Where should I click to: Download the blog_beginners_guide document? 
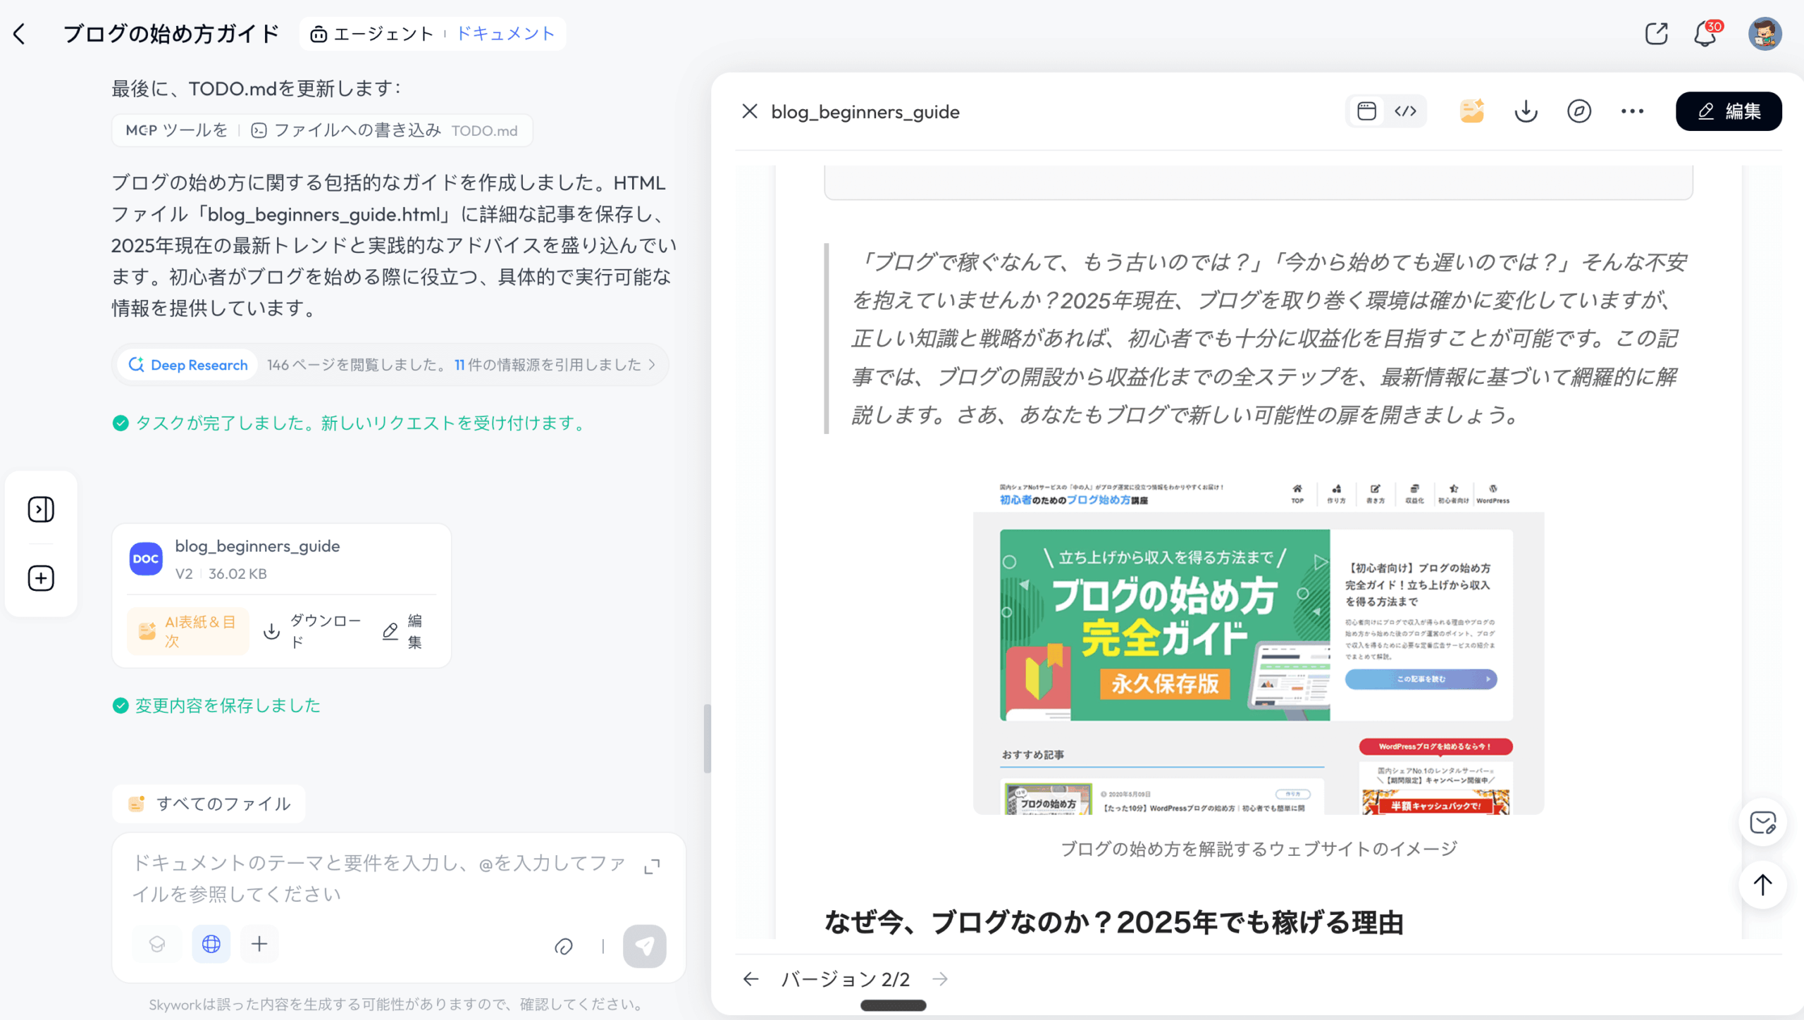(x=1525, y=111)
